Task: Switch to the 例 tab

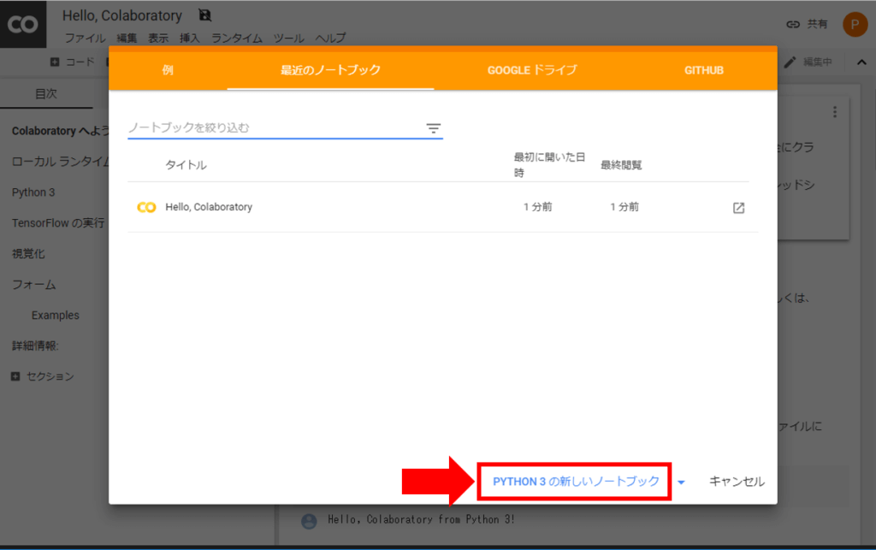Action: [168, 70]
